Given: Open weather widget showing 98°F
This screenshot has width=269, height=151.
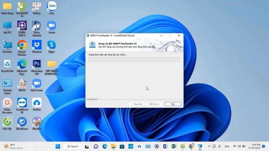Looking at the screenshot, I should 14,146.
